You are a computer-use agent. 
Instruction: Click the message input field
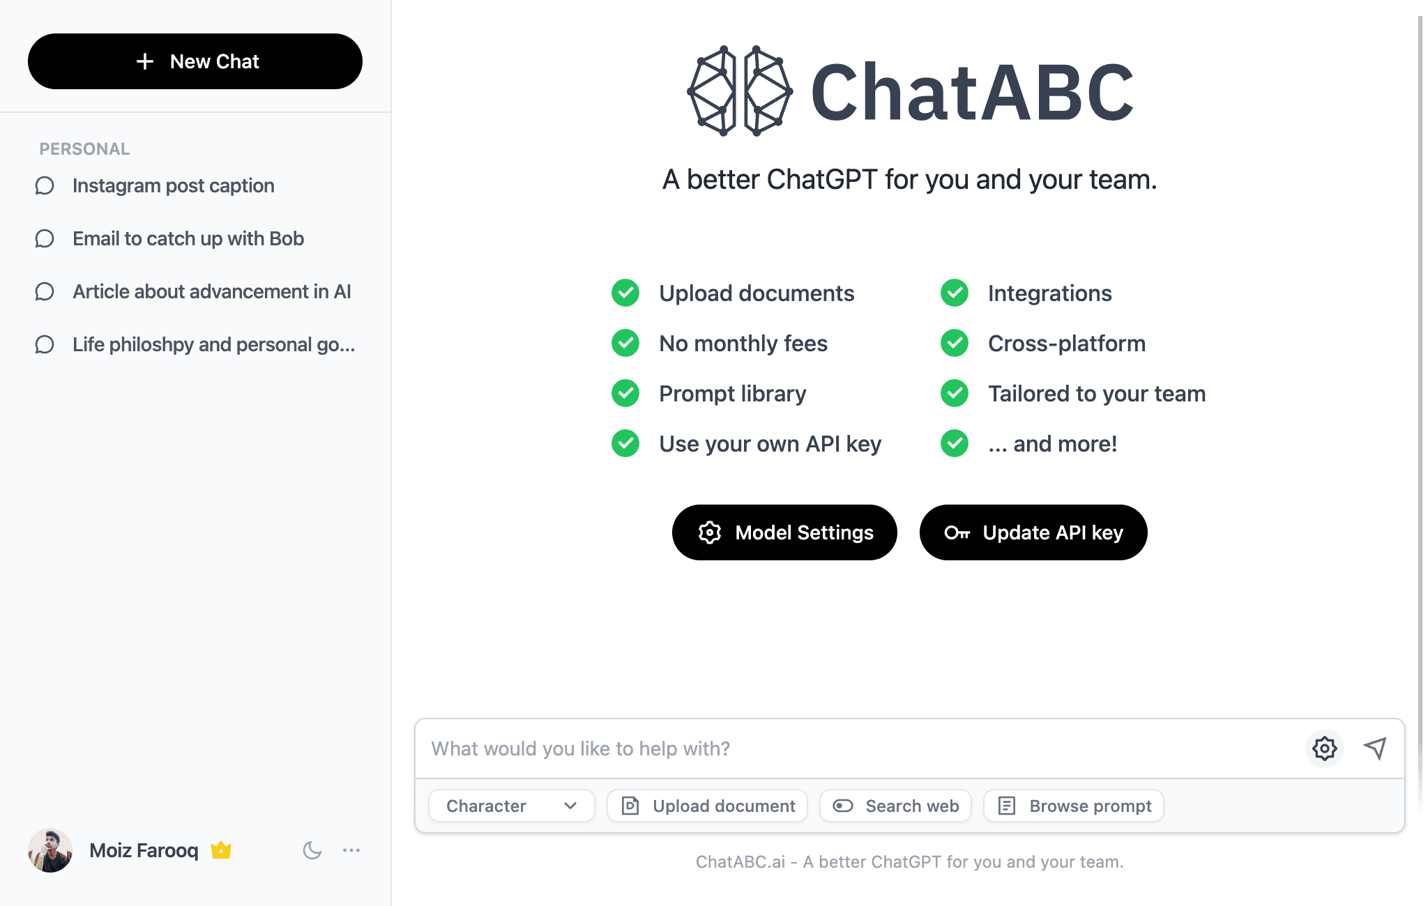[858, 748]
